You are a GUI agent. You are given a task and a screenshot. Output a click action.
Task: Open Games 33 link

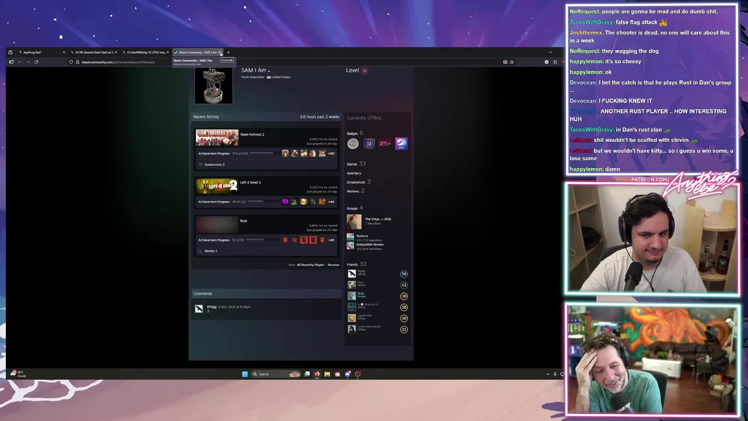click(356, 164)
